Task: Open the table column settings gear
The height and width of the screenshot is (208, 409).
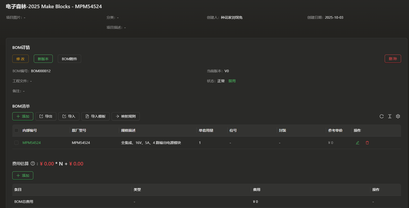Action: click(398, 116)
